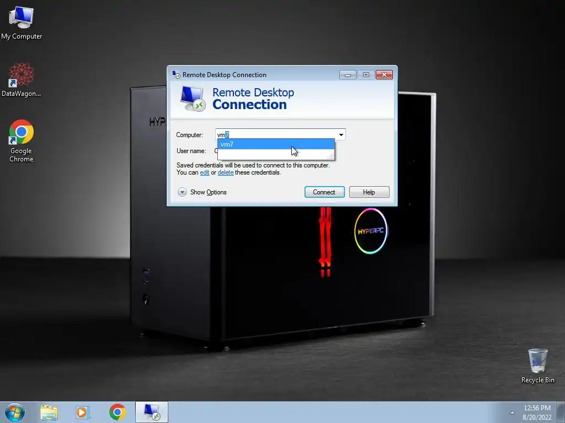The height and width of the screenshot is (423, 565).
Task: Click the Remote Desktop title bar icon
Action: tap(176, 75)
